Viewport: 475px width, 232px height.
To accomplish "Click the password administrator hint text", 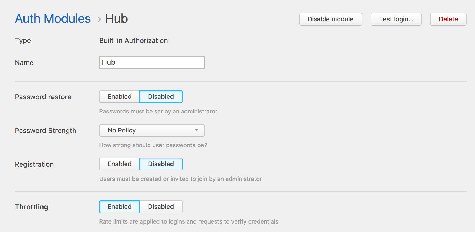I will coord(158,111).
